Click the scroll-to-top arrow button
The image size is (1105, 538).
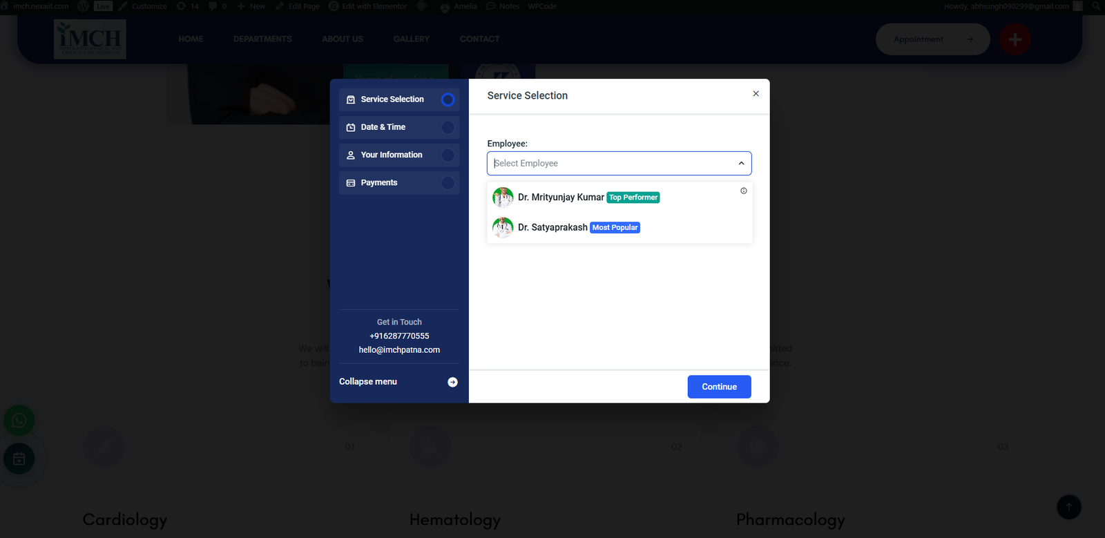[x=1069, y=507]
